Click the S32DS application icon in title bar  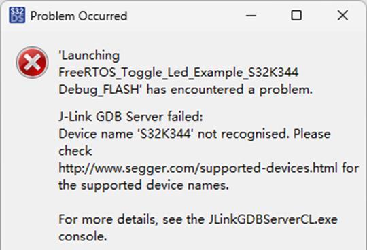click(x=17, y=16)
